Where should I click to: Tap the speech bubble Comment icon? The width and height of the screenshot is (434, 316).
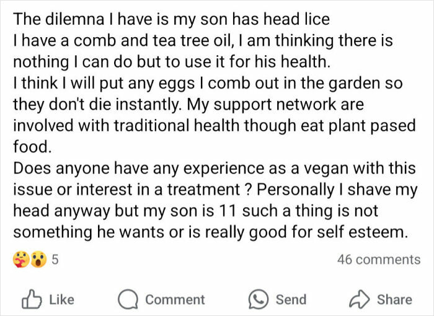(x=129, y=299)
